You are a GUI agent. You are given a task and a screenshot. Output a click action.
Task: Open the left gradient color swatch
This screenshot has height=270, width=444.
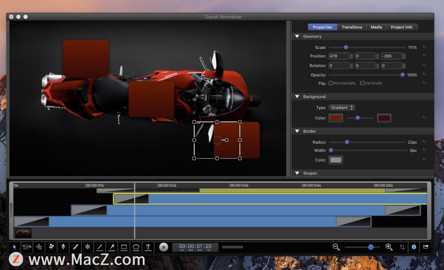click(335, 118)
